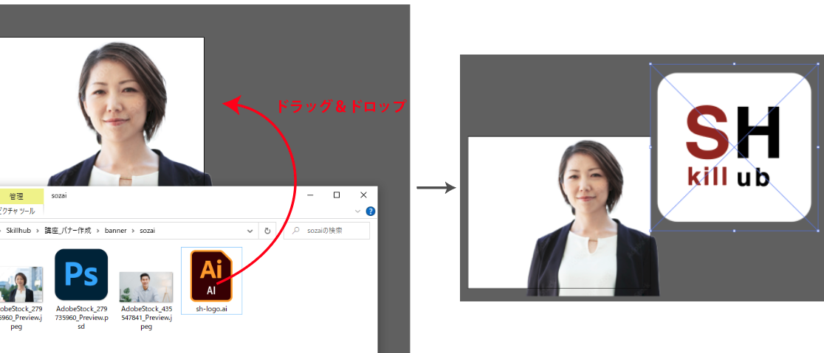Select the Photoshop PSD file icon

(x=81, y=275)
